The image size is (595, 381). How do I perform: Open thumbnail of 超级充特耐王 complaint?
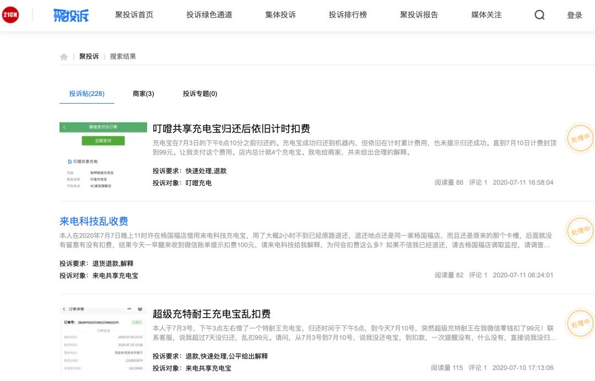click(x=103, y=339)
